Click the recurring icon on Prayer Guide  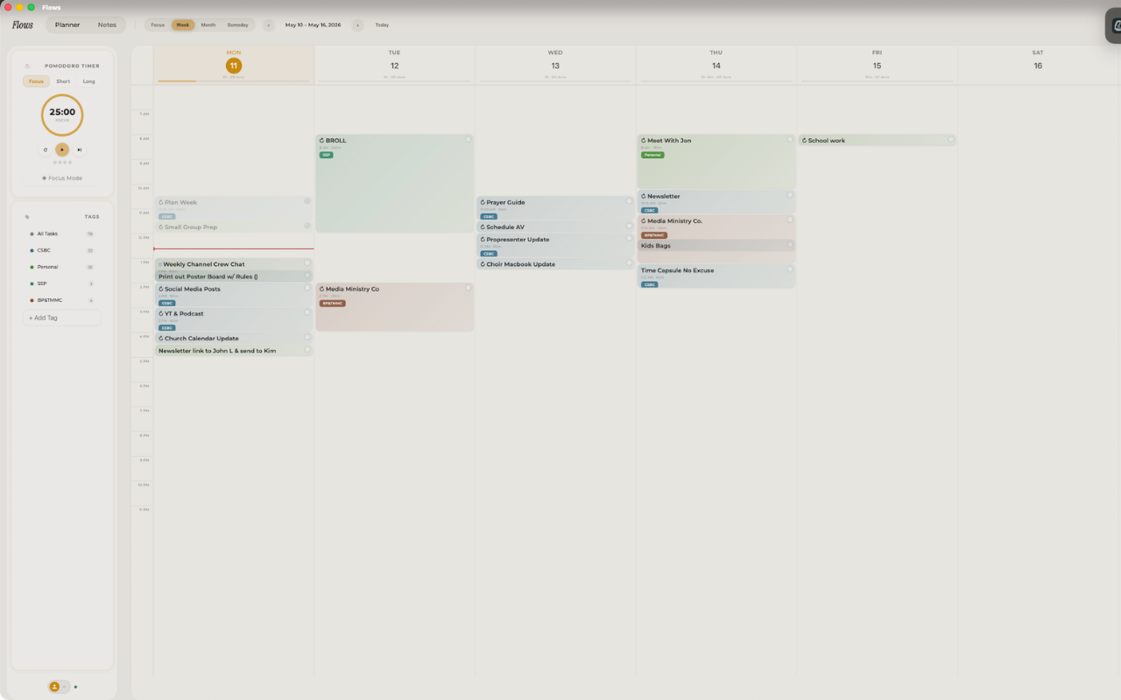point(483,202)
